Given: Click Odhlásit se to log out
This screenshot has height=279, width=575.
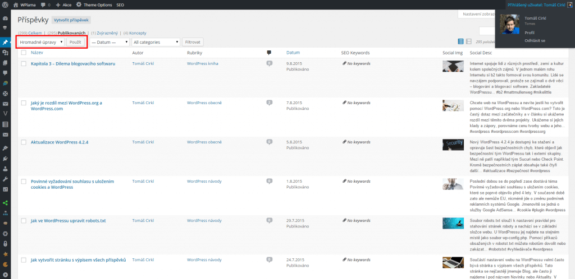Looking at the screenshot, I should pyautogui.click(x=535, y=40).
